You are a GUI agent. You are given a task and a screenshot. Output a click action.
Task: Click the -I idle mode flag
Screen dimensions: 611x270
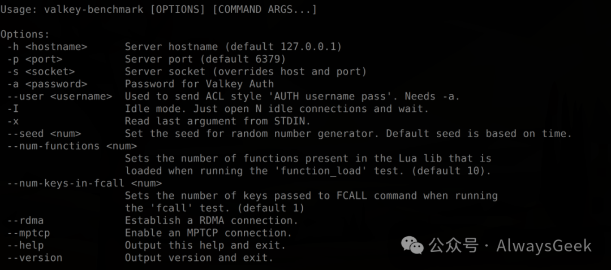pyautogui.click(x=10, y=109)
